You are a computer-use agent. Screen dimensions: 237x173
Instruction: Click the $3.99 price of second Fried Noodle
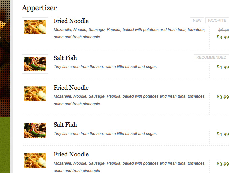click(223, 97)
